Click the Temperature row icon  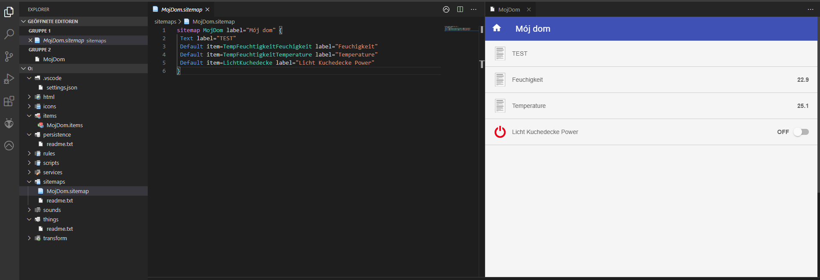(x=500, y=106)
